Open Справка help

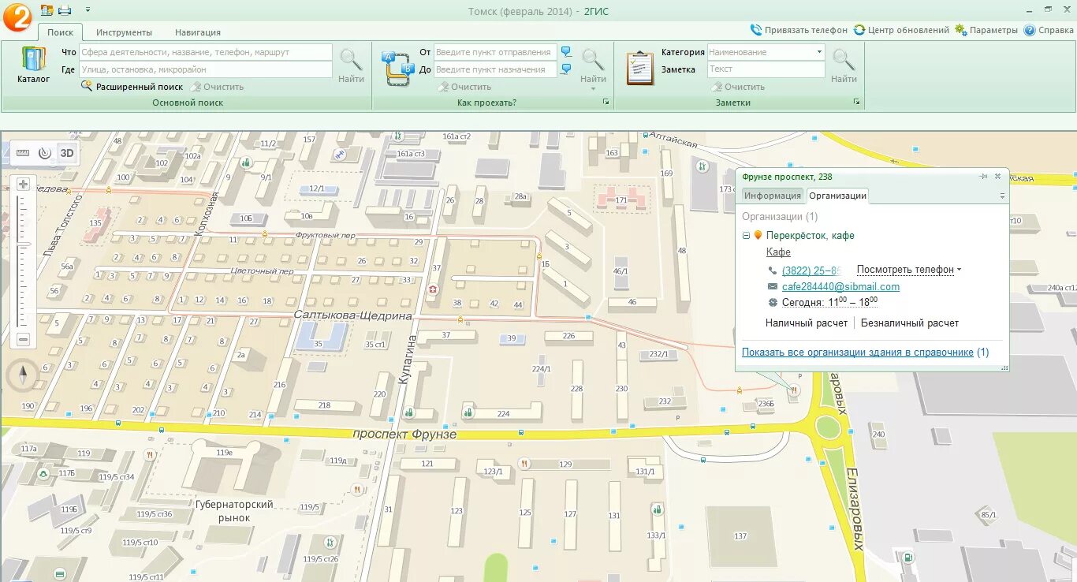(1049, 30)
